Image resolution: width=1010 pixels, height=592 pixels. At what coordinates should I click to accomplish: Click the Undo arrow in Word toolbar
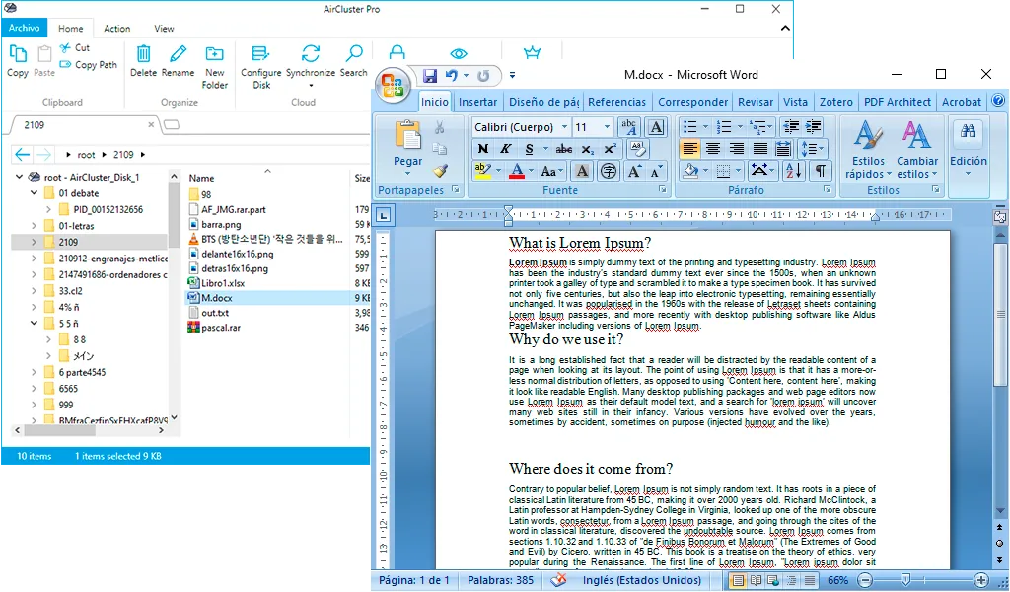(452, 75)
